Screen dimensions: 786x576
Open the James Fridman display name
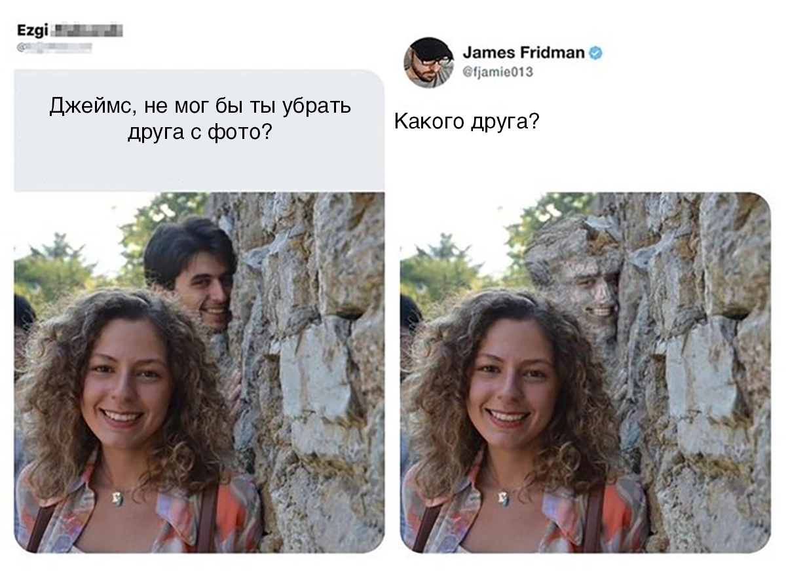pyautogui.click(x=523, y=52)
